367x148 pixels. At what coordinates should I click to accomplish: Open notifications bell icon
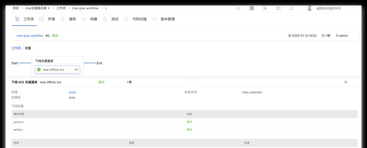point(291,8)
